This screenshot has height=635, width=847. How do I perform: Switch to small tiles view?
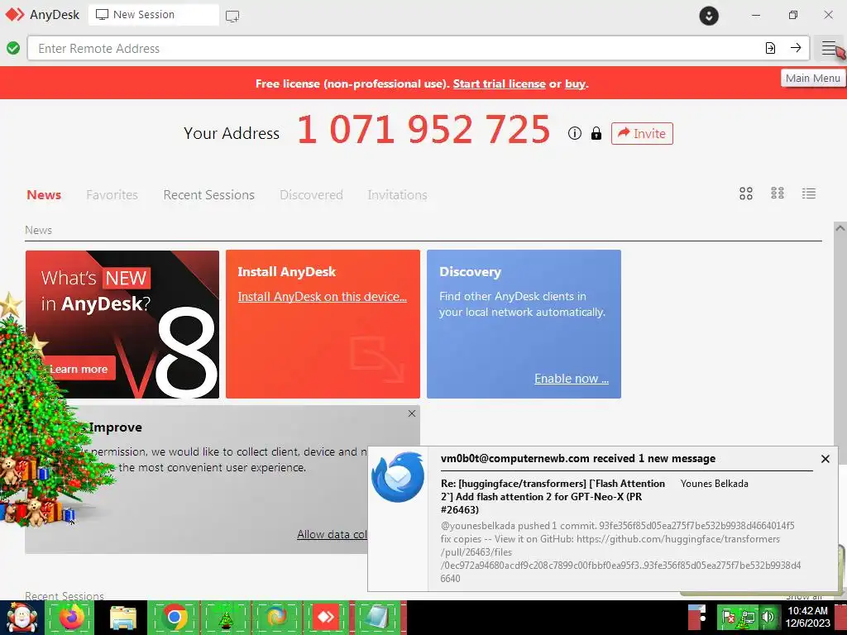[778, 193]
